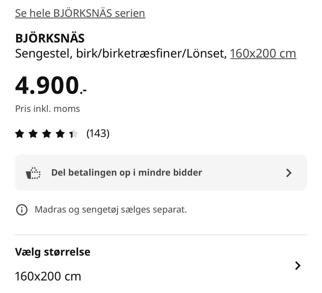
Task: Expand the payment split chevron arrow
Action: 289,173
